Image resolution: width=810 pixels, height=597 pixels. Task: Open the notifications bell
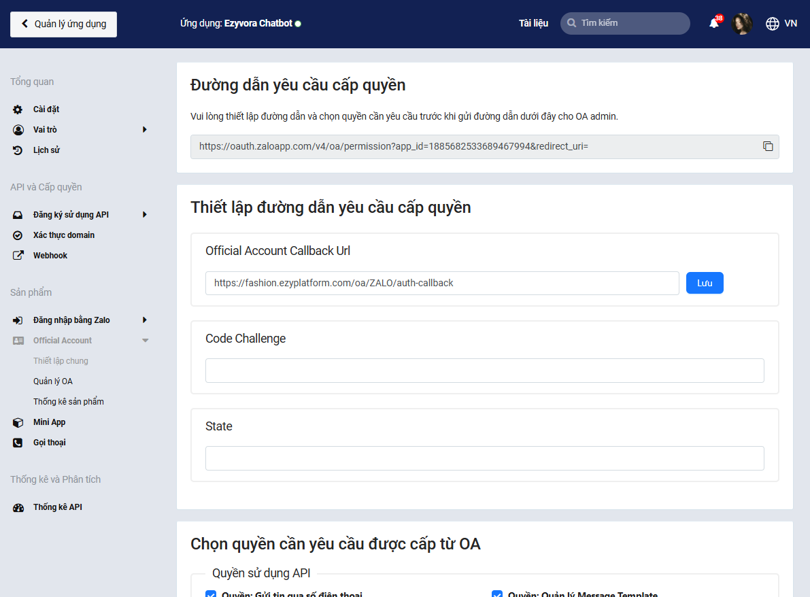tap(714, 23)
